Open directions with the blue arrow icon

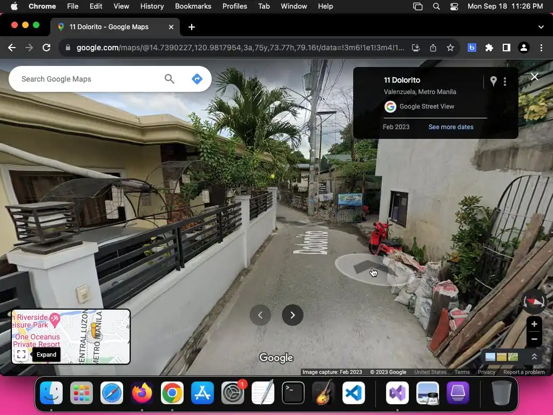[x=197, y=79]
